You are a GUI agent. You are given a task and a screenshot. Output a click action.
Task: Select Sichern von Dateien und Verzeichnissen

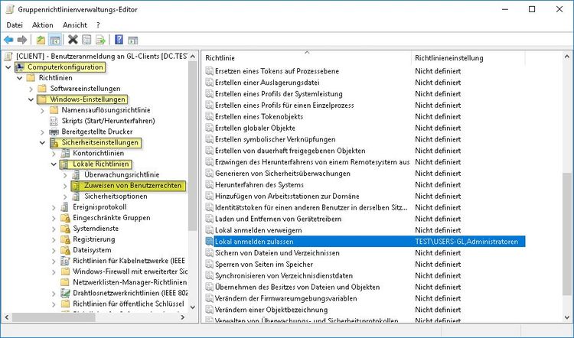pos(277,253)
